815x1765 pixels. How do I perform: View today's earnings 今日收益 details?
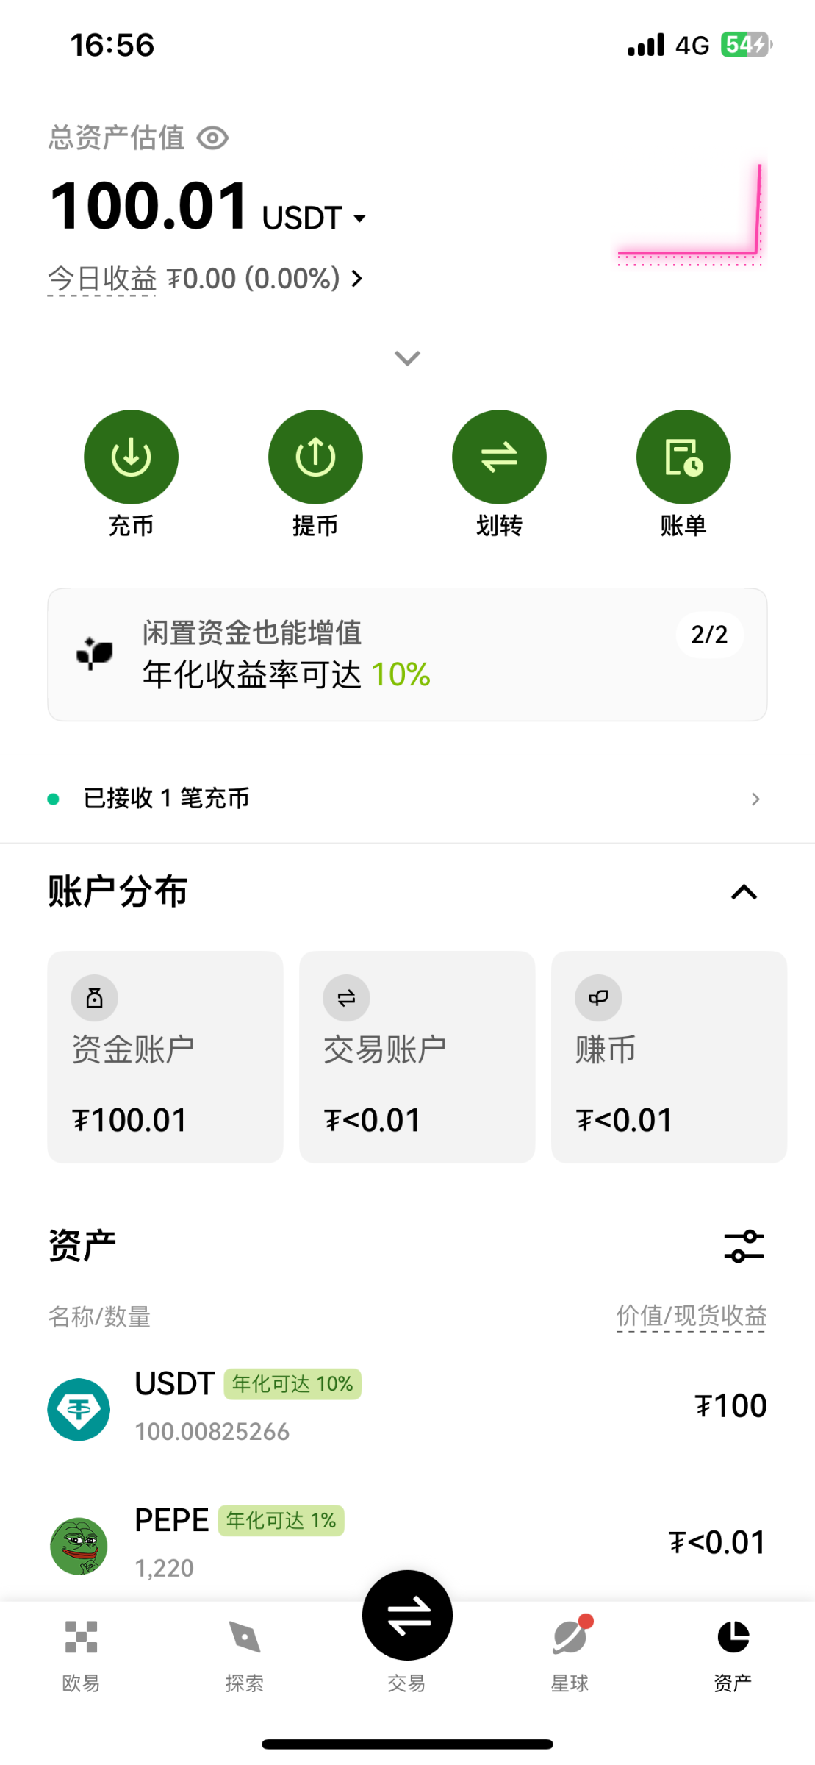coord(206,279)
